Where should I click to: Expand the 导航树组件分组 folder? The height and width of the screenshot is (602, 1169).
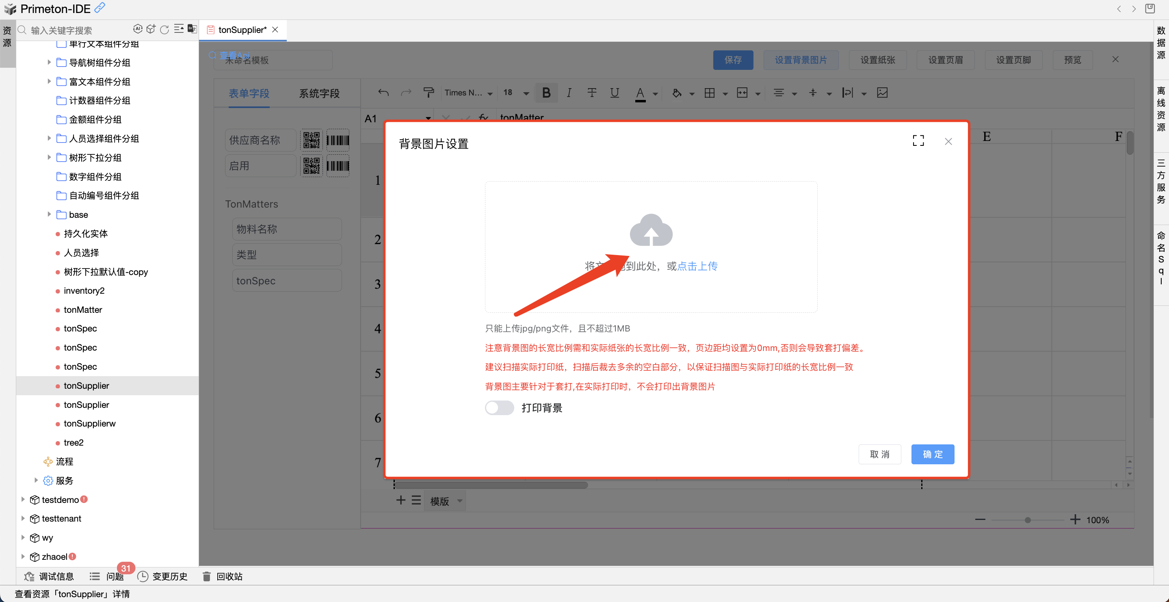coord(49,62)
